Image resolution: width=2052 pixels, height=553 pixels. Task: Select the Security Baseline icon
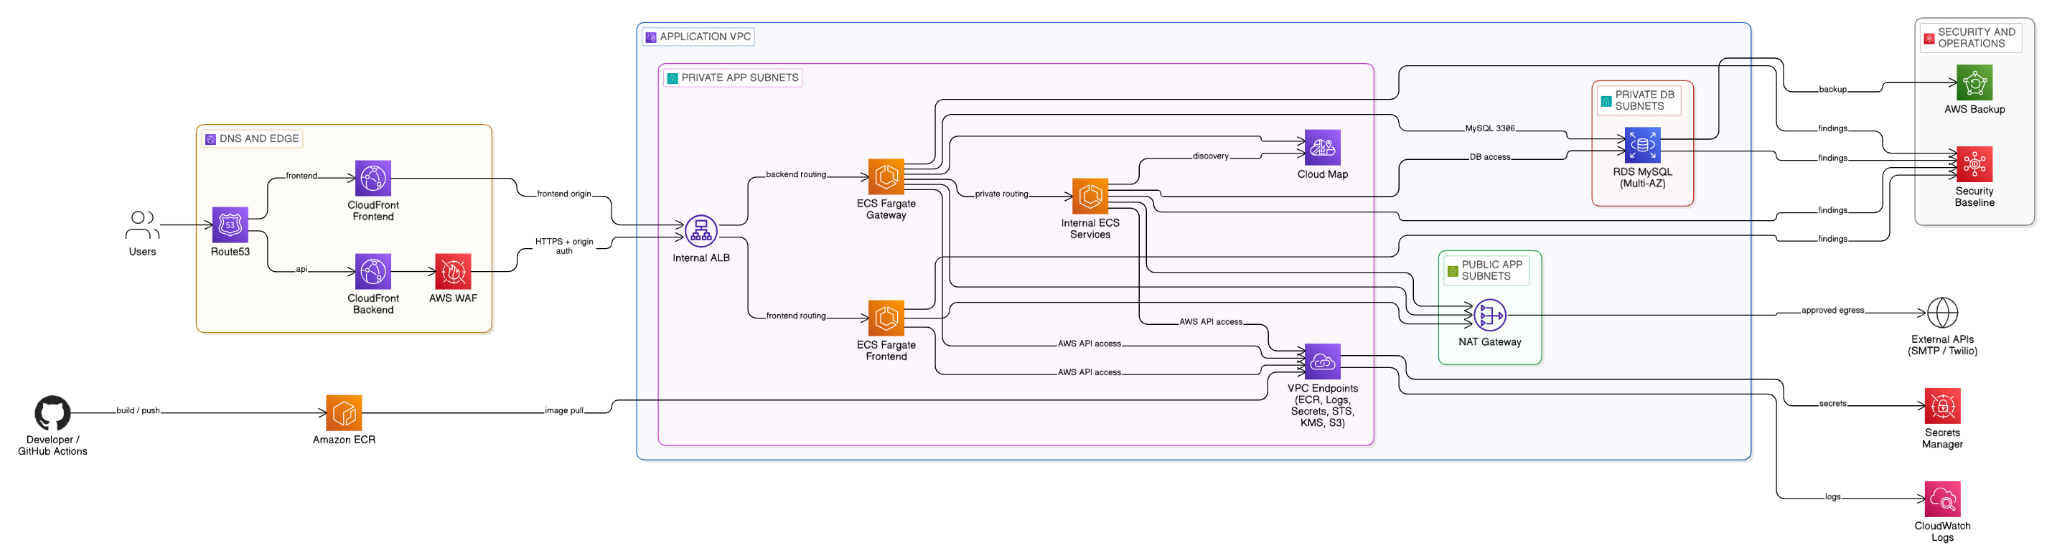[1974, 164]
